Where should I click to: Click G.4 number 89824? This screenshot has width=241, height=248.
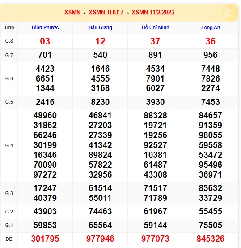click(x=100, y=155)
